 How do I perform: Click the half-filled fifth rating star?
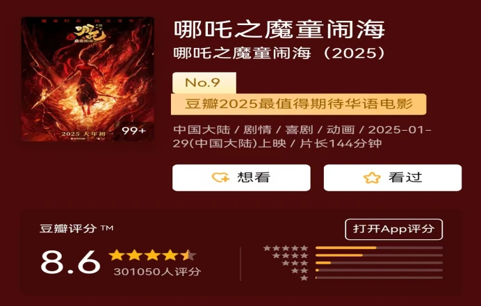(188, 255)
